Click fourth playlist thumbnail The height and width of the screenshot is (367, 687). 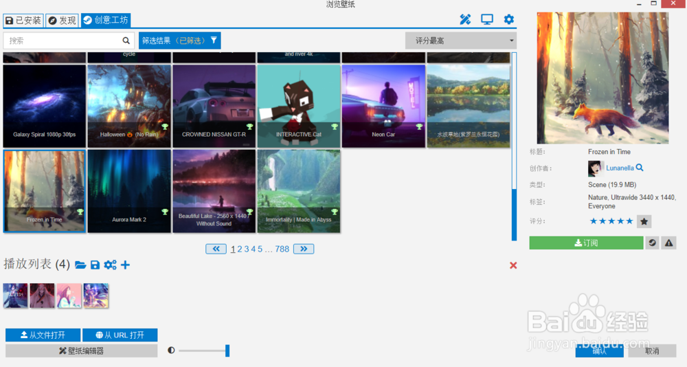coord(96,296)
